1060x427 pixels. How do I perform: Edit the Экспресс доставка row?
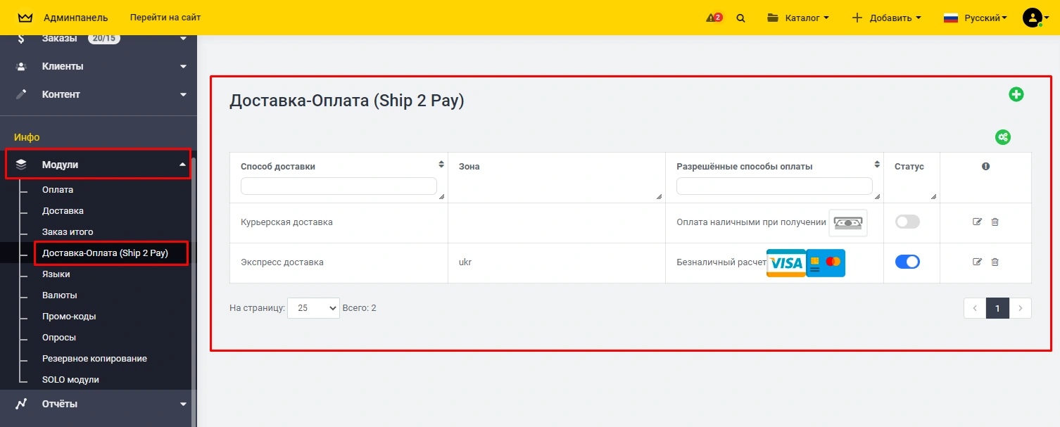[x=977, y=262]
